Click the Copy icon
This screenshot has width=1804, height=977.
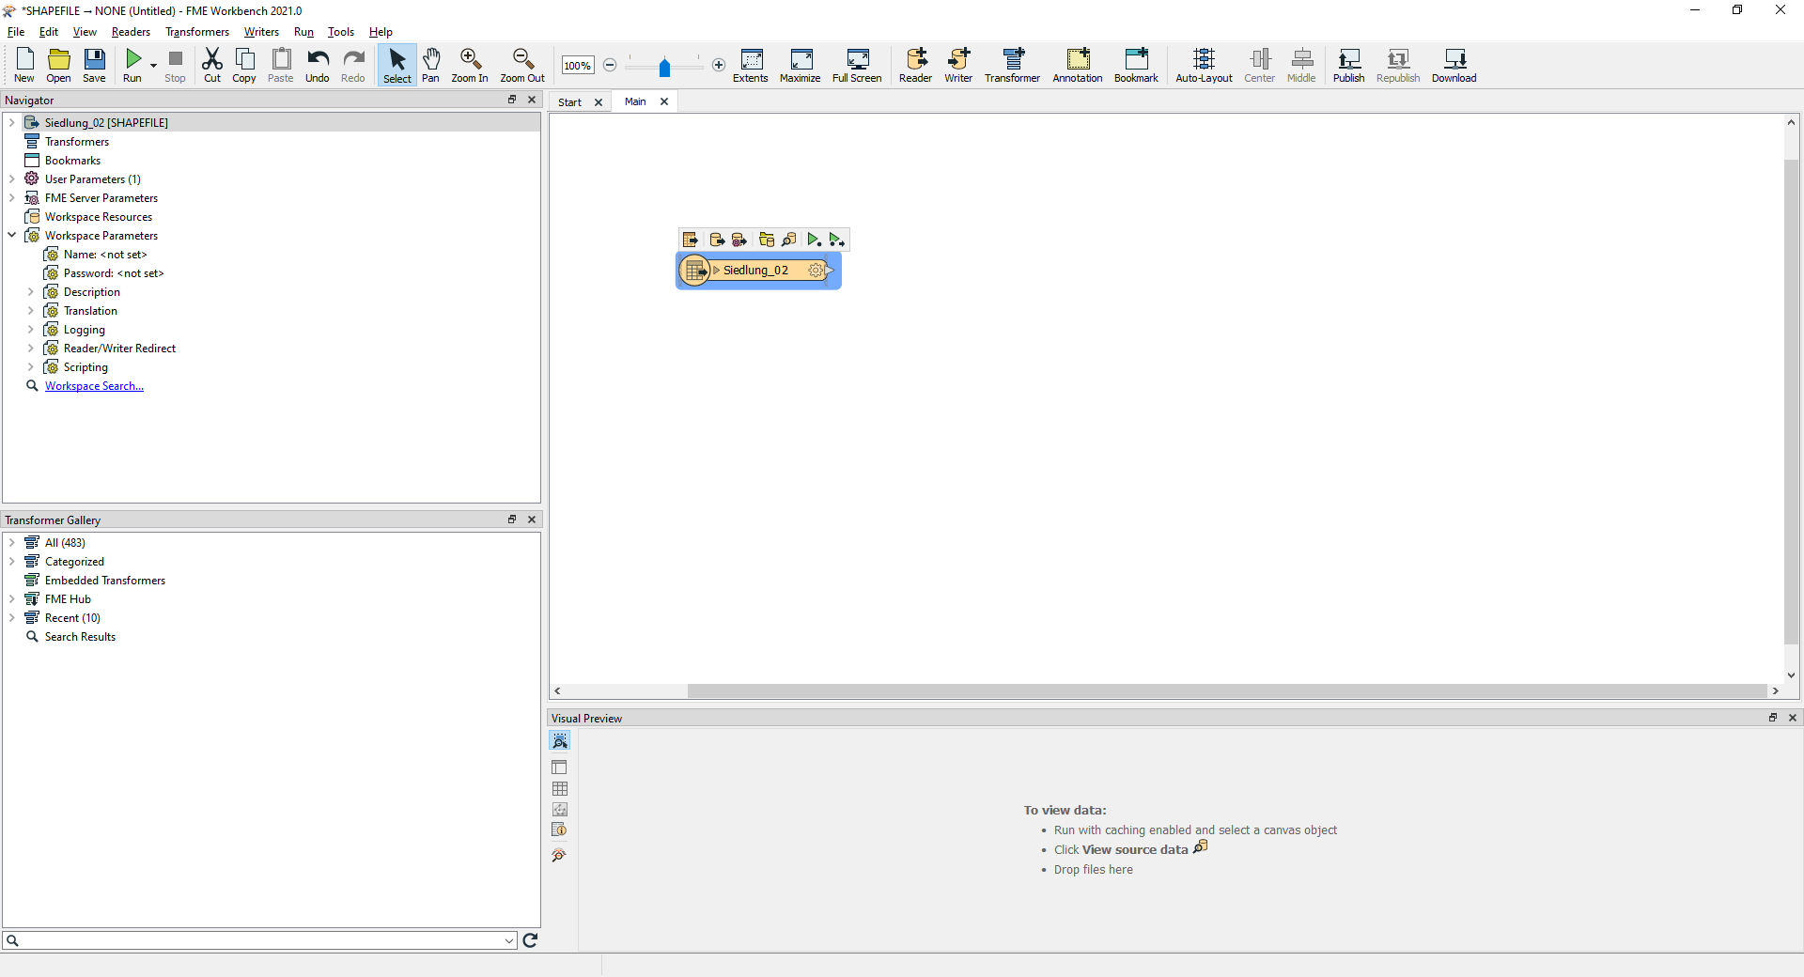[244, 65]
